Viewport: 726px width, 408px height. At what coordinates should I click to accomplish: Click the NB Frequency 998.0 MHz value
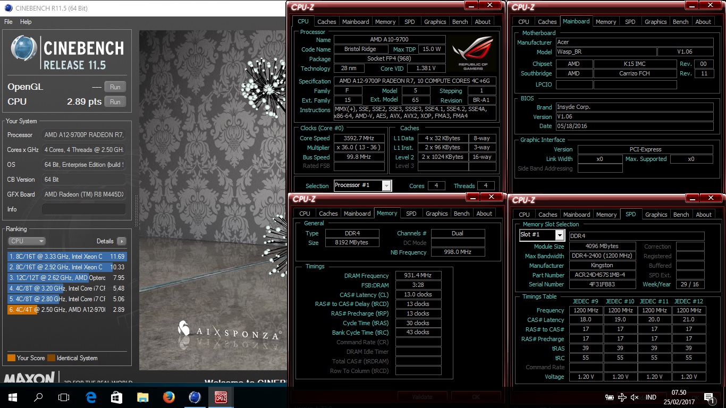[458, 252]
